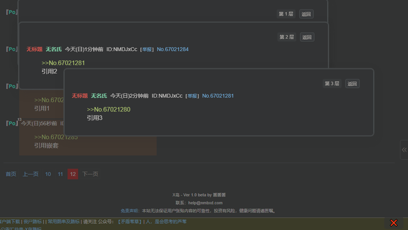The height and width of the screenshot is (230, 408).
Task: Open quoted reference >>No.67021280
Action: click(x=108, y=110)
